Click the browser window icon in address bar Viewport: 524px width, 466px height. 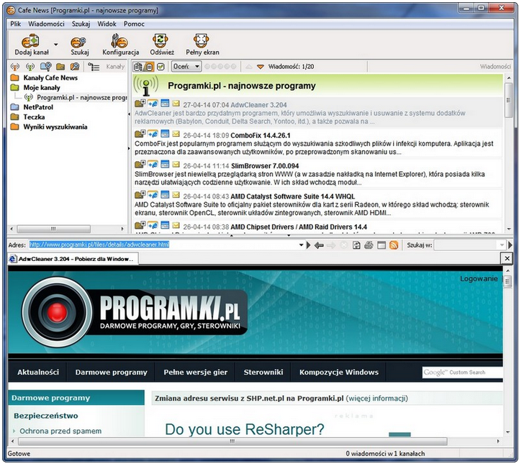click(x=381, y=245)
